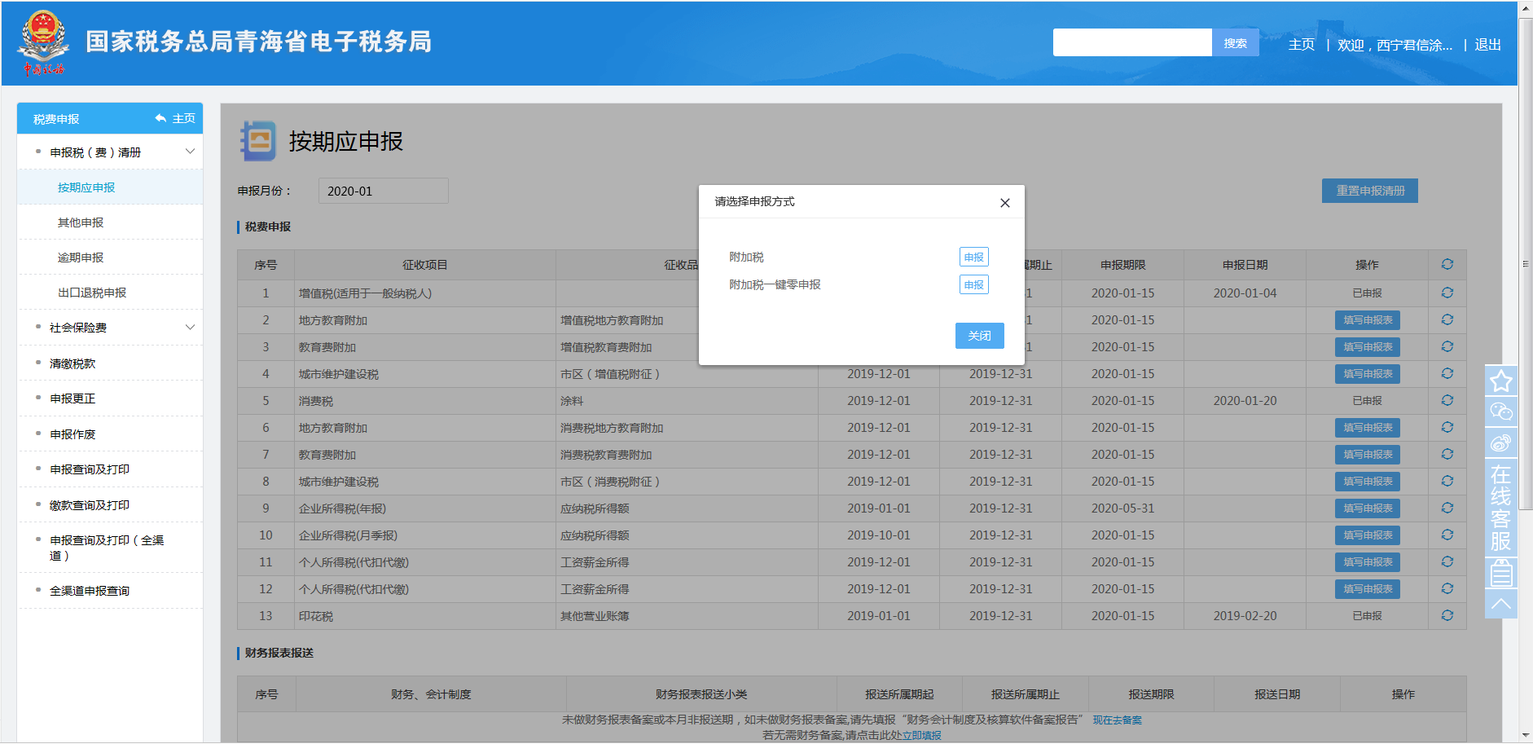Click refresh icon in table header

[1447, 264]
